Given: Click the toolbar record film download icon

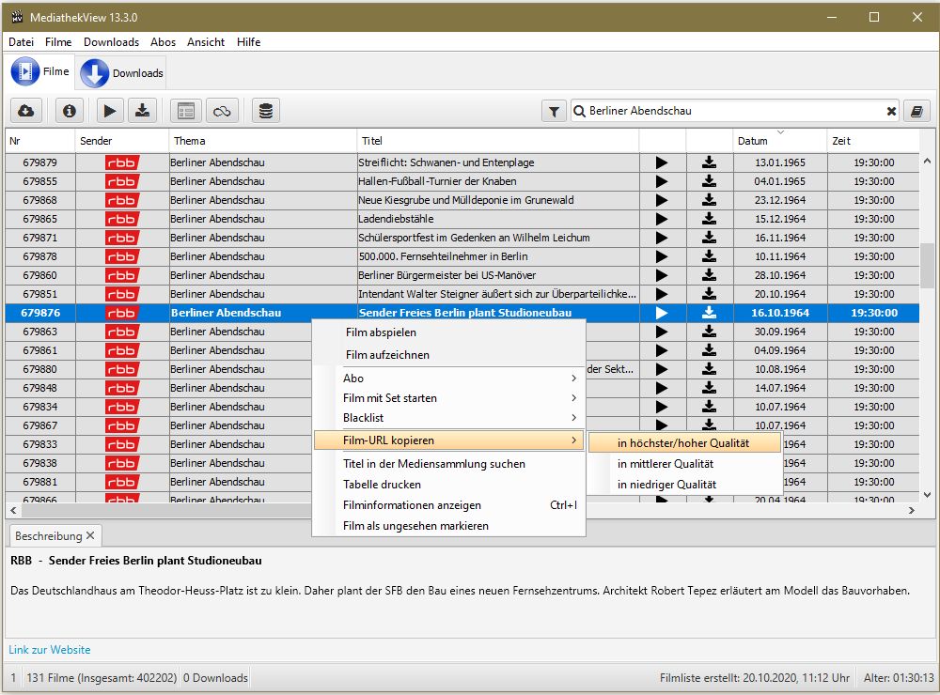Looking at the screenshot, I should point(143,111).
